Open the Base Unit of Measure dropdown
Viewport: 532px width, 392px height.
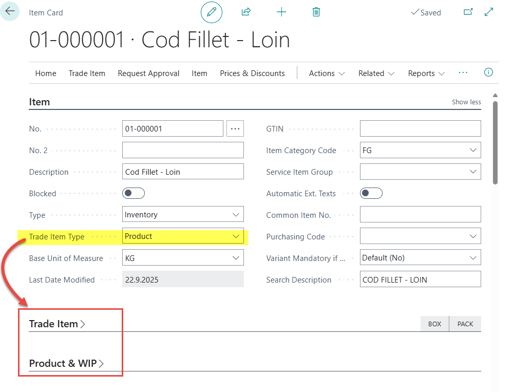coord(236,258)
